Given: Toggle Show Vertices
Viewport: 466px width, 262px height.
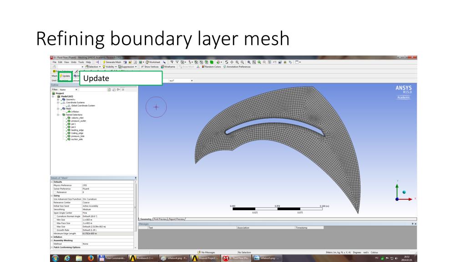Looking at the screenshot, I should point(150,67).
